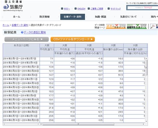The height and width of the screenshot is (128, 158).
Task: Click precipitation value 51.5 cell
Action: pos(113,75)
